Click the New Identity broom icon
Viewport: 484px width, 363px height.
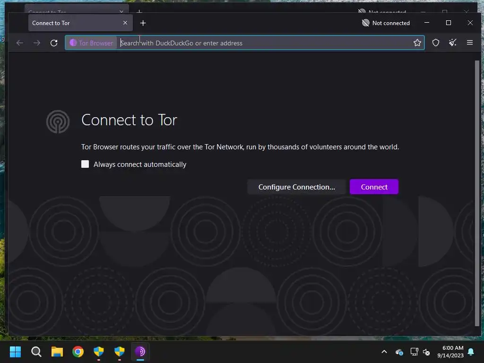pos(452,43)
